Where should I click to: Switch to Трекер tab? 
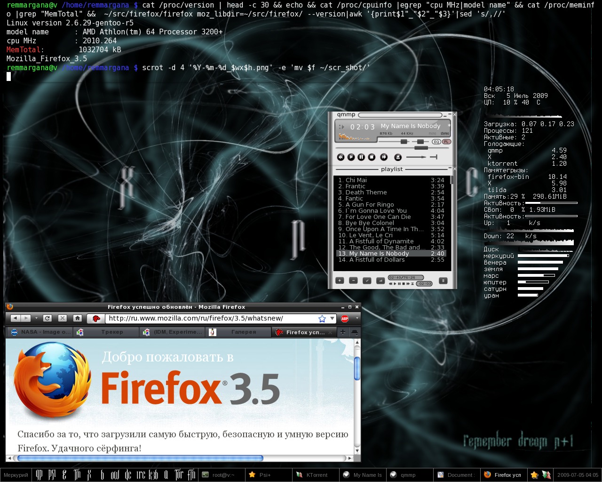(106, 332)
